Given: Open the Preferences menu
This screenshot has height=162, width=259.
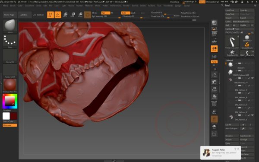Looking at the screenshot, I should click(x=115, y=6).
